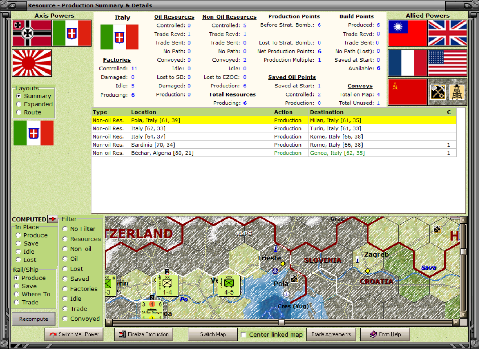The width and height of the screenshot is (479, 349).
Task: Select the No Filter option
Action: point(65,229)
